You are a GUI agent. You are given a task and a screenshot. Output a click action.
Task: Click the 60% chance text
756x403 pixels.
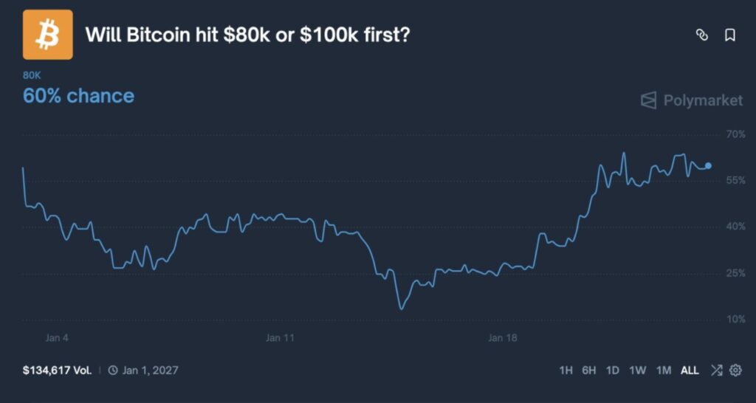click(x=79, y=96)
